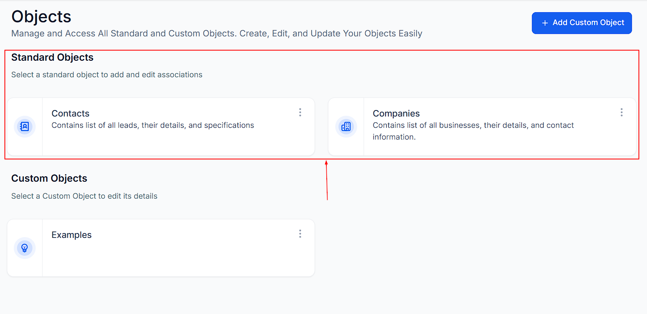Screen dimensions: 647x314
Task: Click the blank area of Examples card
Action: coord(178,259)
